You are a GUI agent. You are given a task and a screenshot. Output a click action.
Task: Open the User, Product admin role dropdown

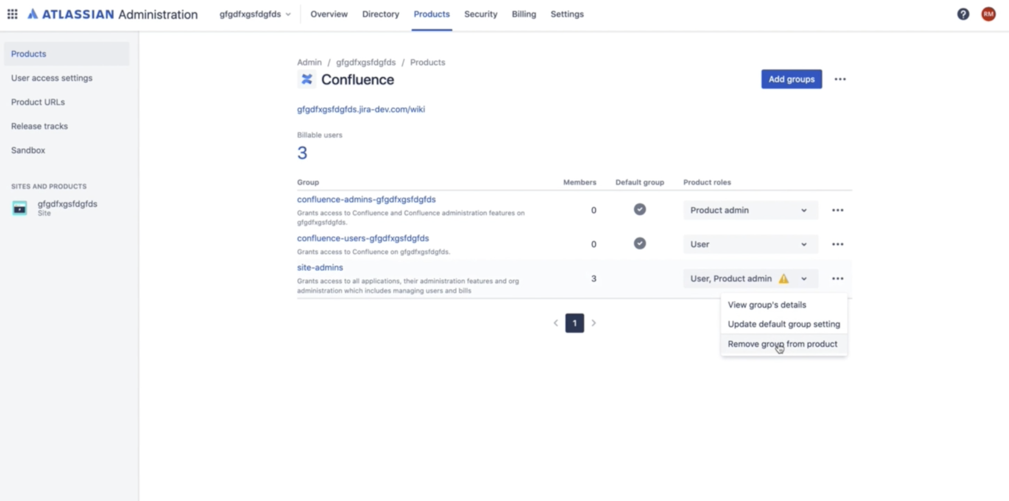(750, 279)
